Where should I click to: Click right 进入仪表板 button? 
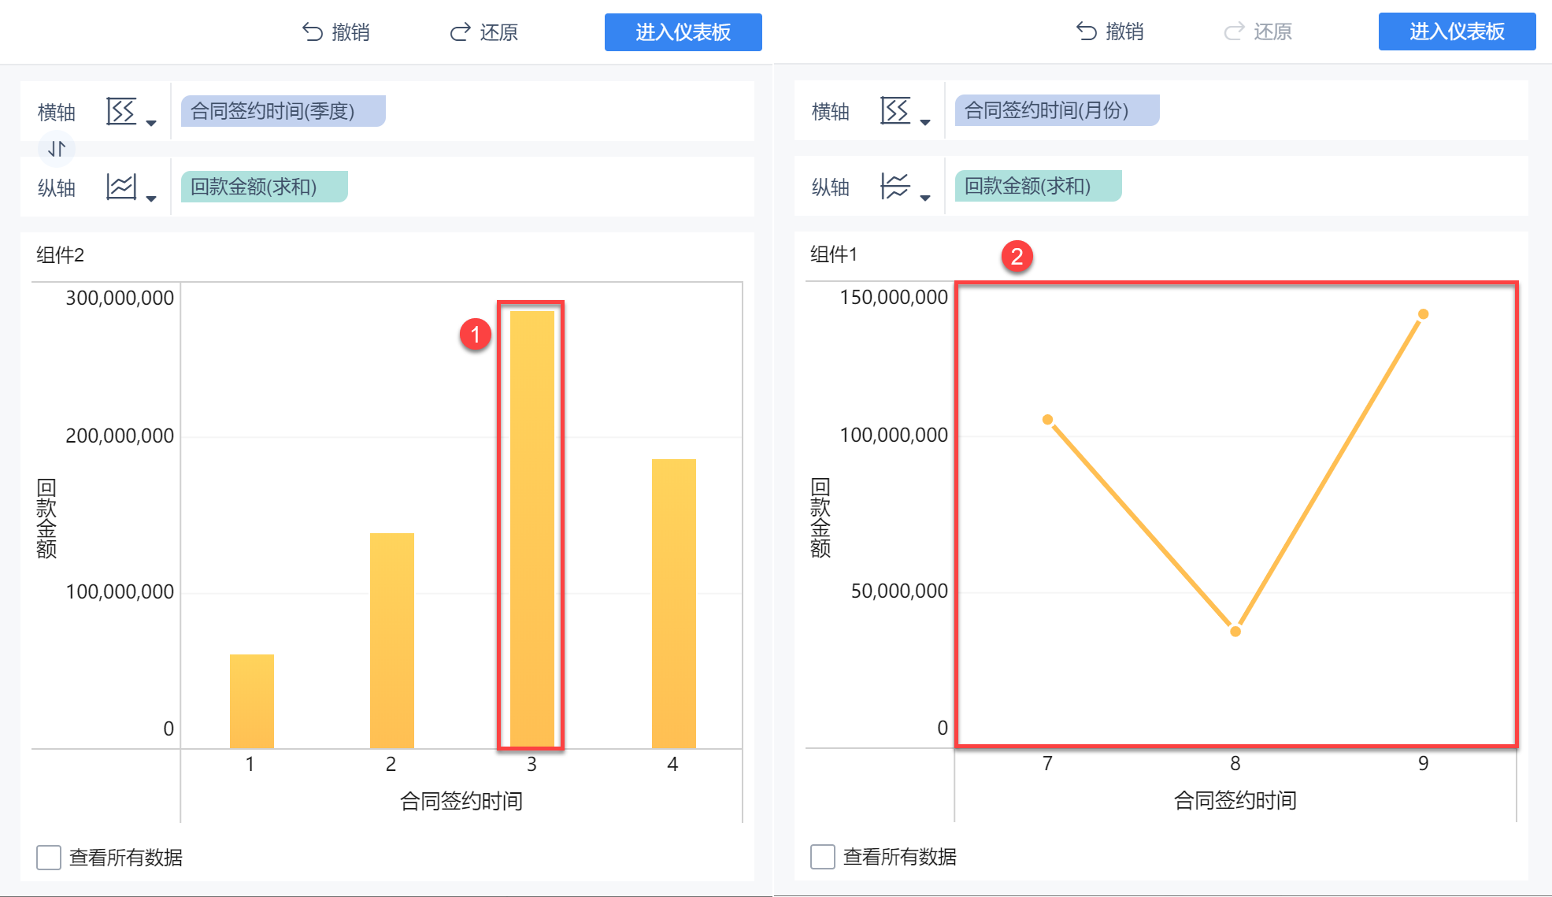pyautogui.click(x=1457, y=32)
